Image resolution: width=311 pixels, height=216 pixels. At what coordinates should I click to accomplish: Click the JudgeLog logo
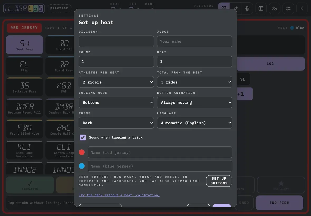(x=24, y=8)
